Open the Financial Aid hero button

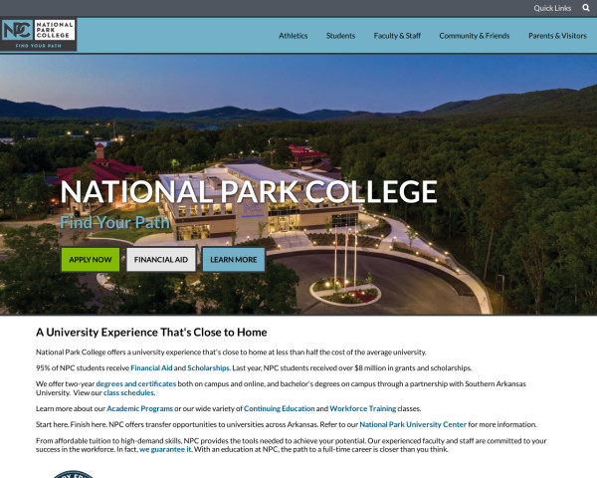pos(161,260)
